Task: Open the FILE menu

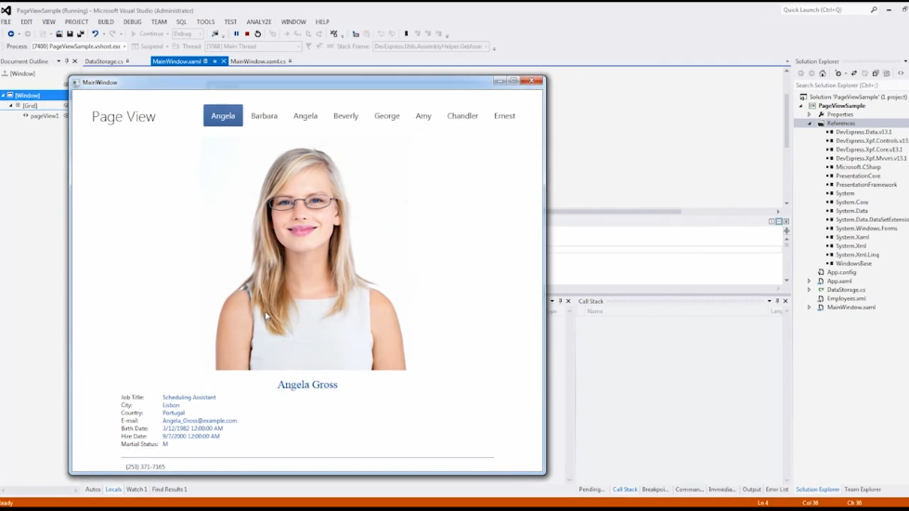Action: pos(6,22)
